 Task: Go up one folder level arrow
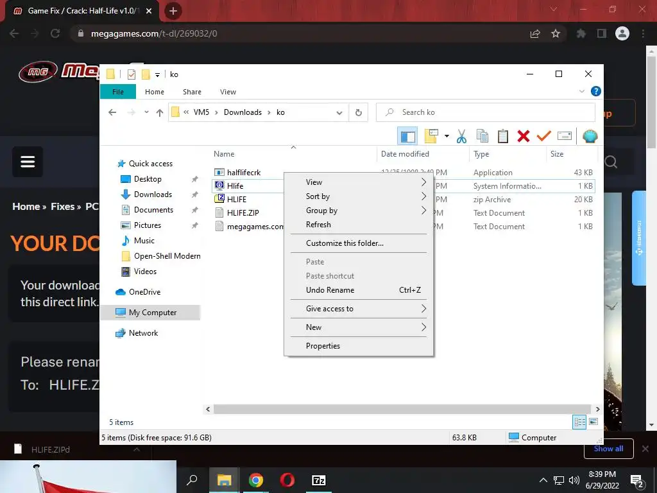160,112
